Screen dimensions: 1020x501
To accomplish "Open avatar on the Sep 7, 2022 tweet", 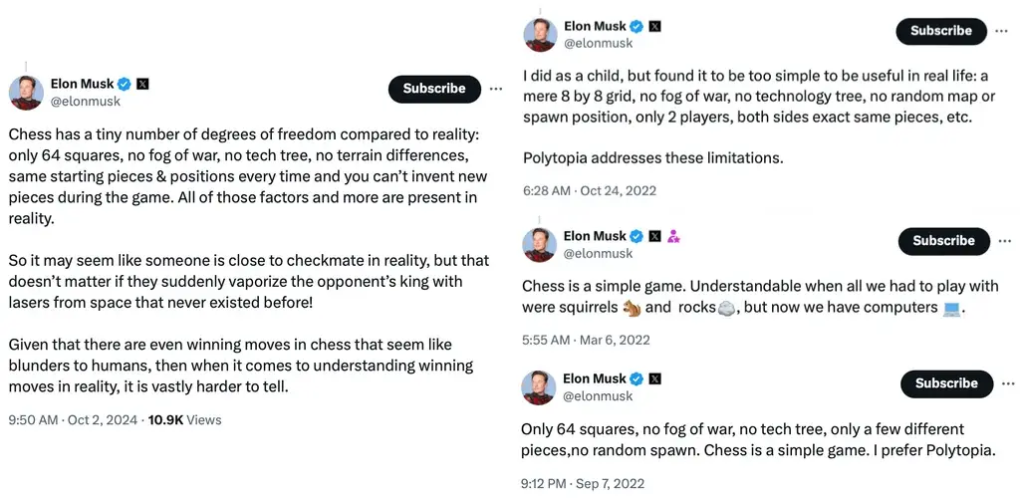I will coord(539,387).
